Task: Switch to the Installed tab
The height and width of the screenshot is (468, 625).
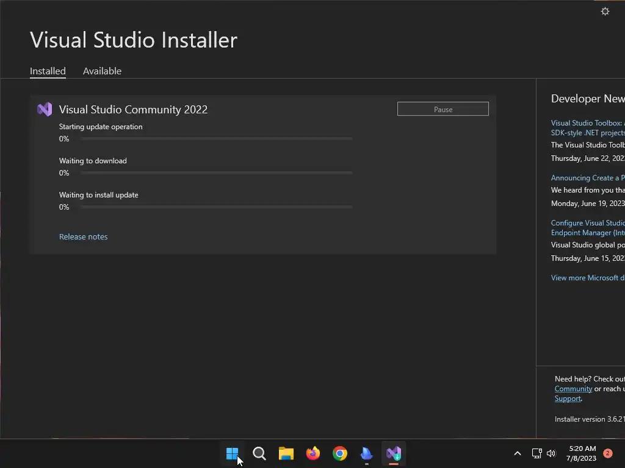Action: (x=48, y=71)
